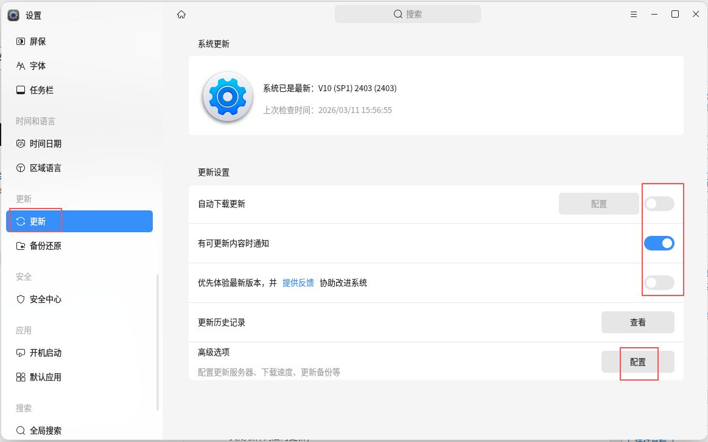Click the sidebar vertical scrollbar

tap(158, 340)
